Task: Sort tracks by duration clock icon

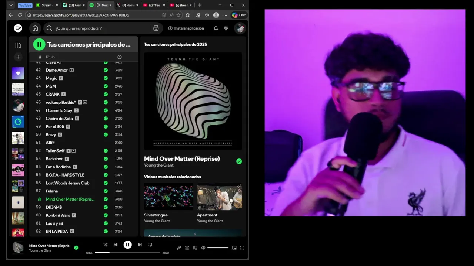Action: coord(119,57)
